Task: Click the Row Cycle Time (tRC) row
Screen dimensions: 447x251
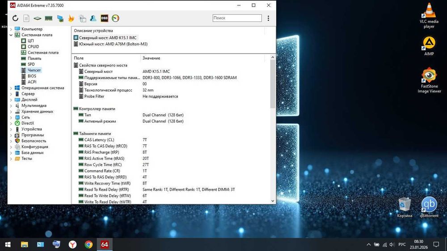Action: click(171, 165)
